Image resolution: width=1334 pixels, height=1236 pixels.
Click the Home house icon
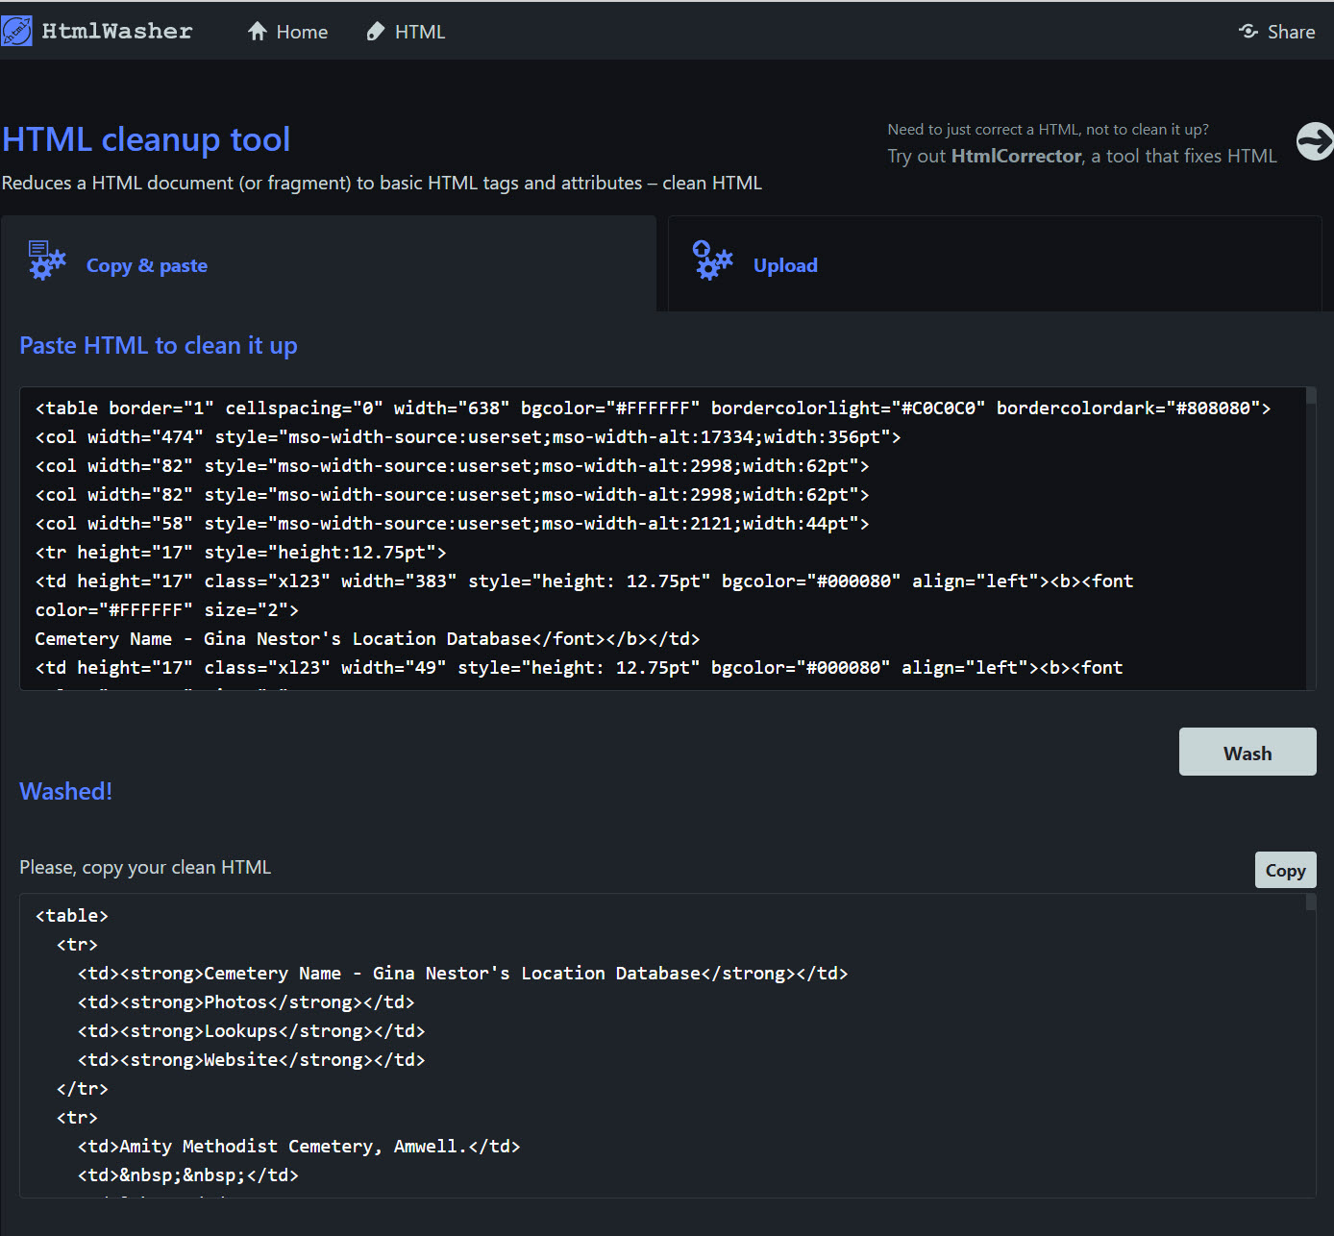[x=257, y=32]
